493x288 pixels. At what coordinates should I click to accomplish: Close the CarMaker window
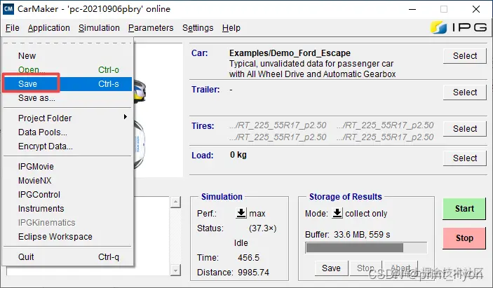(476, 9)
